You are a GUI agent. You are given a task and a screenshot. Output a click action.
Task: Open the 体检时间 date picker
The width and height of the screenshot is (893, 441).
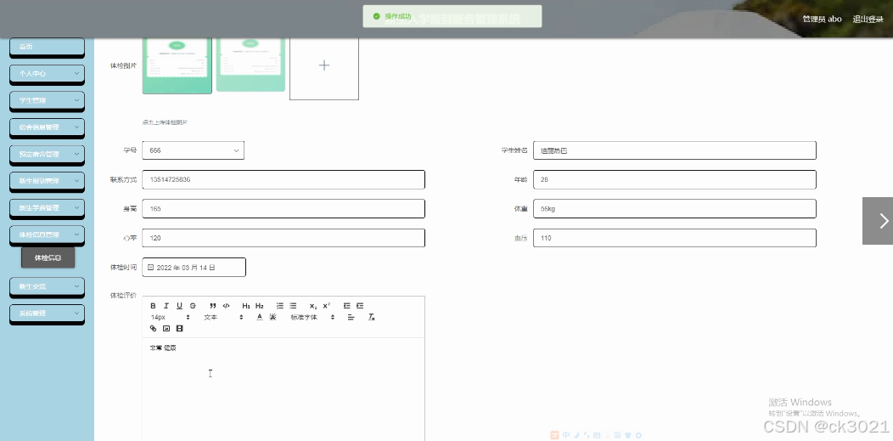194,267
